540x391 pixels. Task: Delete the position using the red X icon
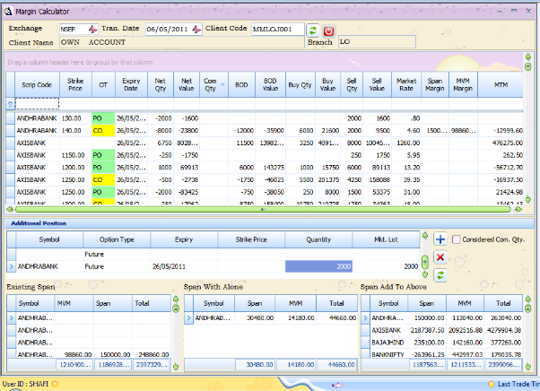pyautogui.click(x=440, y=257)
